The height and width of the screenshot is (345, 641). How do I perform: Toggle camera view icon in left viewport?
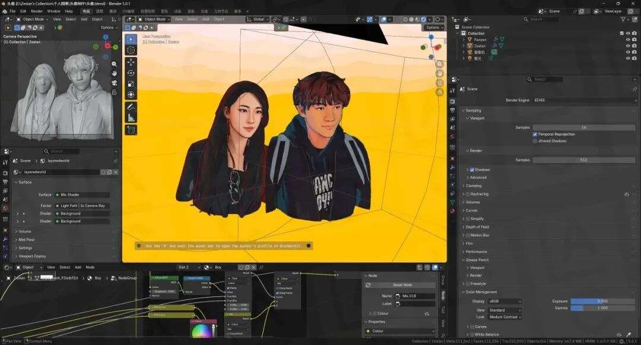tap(114, 83)
